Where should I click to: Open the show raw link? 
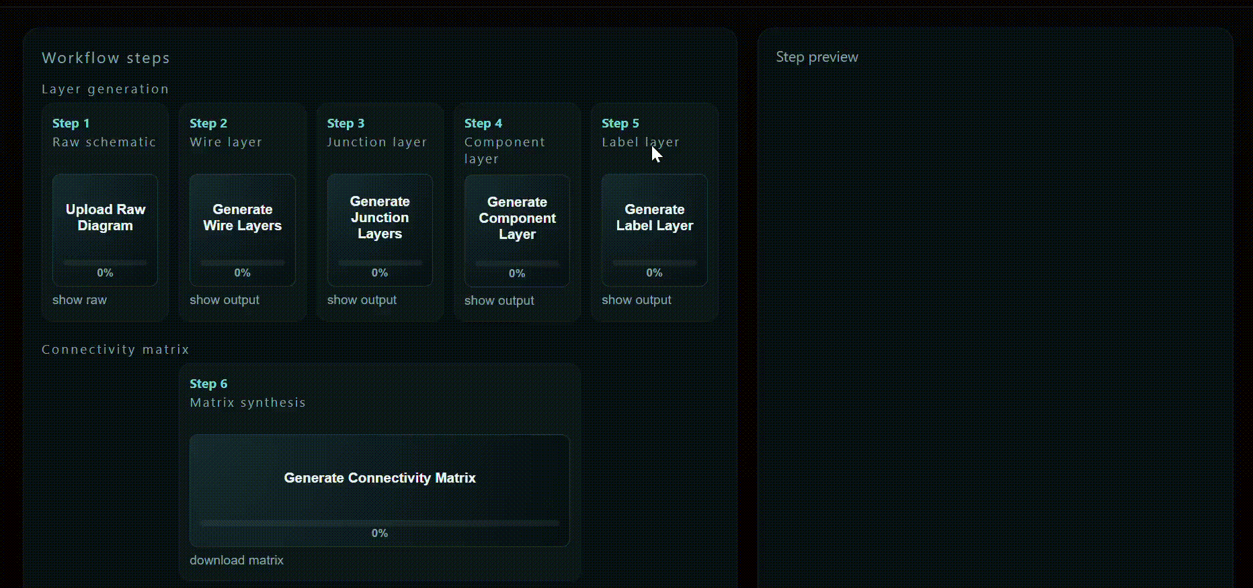click(79, 300)
